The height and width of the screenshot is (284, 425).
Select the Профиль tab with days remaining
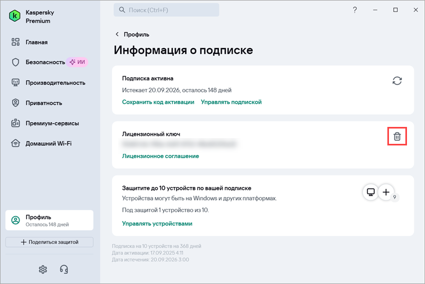click(x=49, y=220)
